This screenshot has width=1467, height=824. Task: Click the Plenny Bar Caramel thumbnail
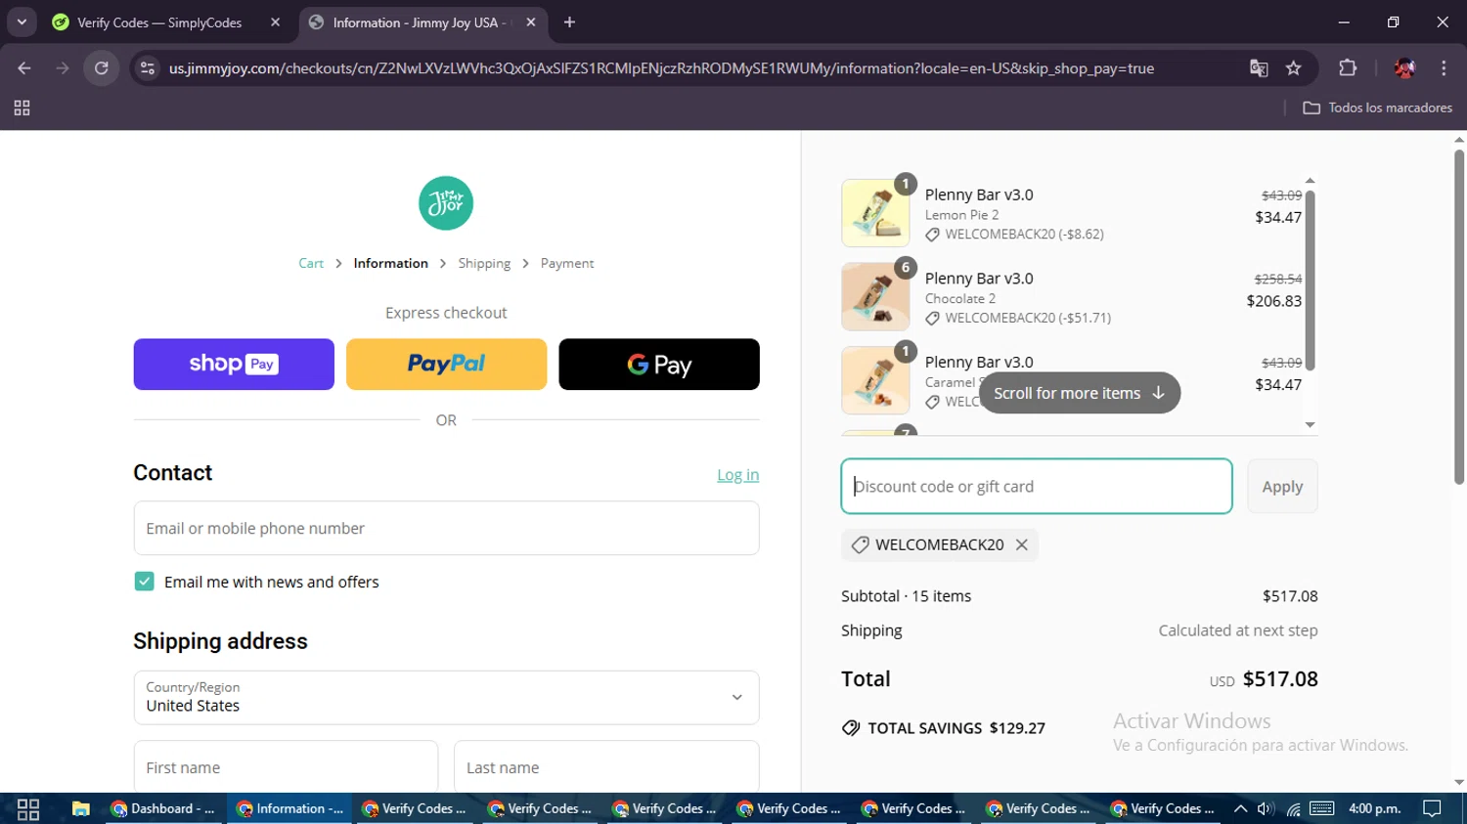point(875,380)
